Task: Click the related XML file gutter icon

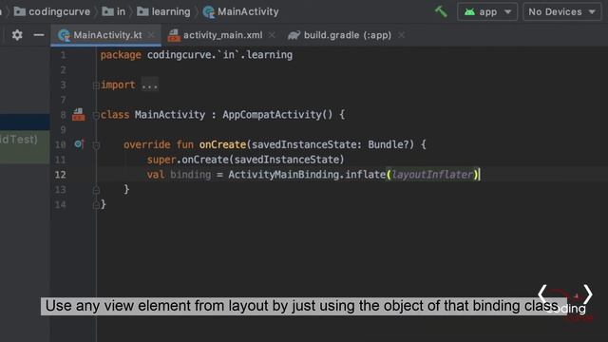Action: (78, 114)
